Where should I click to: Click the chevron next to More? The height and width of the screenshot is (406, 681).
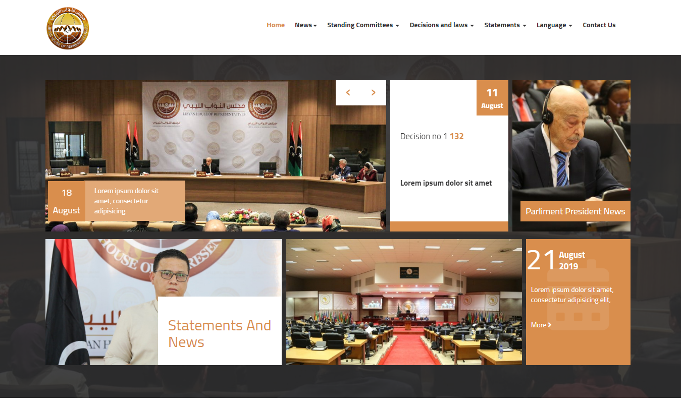550,325
